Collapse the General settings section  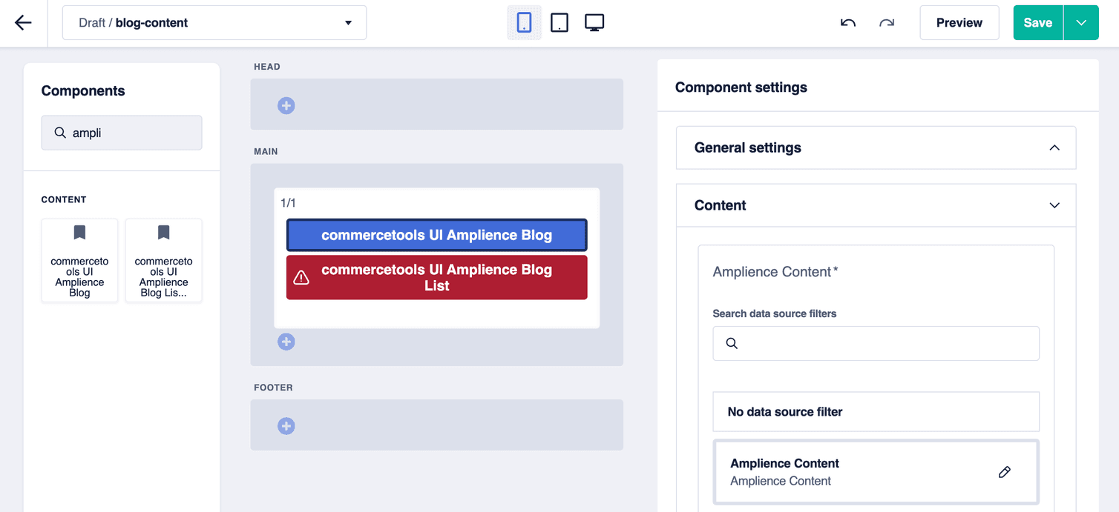coord(1054,147)
